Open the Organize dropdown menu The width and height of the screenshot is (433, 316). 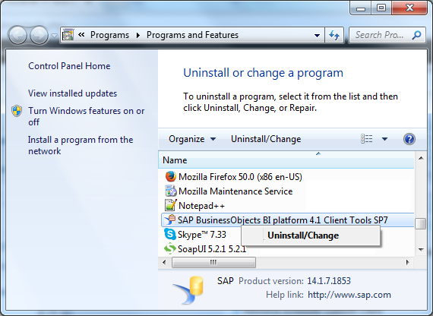pos(192,139)
